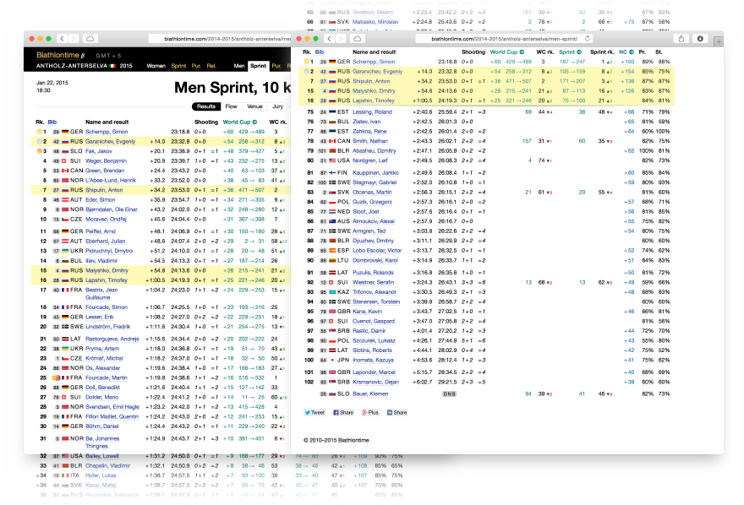The image size is (744, 505).
Task: Open the Men Sprint tab in navigation bar
Action: click(258, 65)
